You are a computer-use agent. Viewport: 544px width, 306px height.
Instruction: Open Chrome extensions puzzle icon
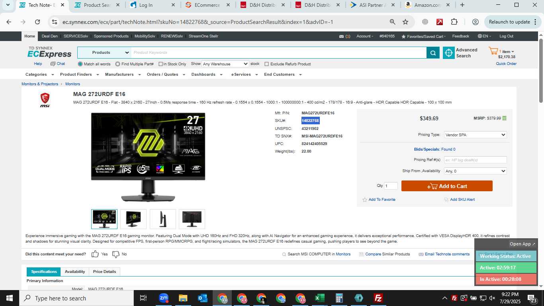454,22
